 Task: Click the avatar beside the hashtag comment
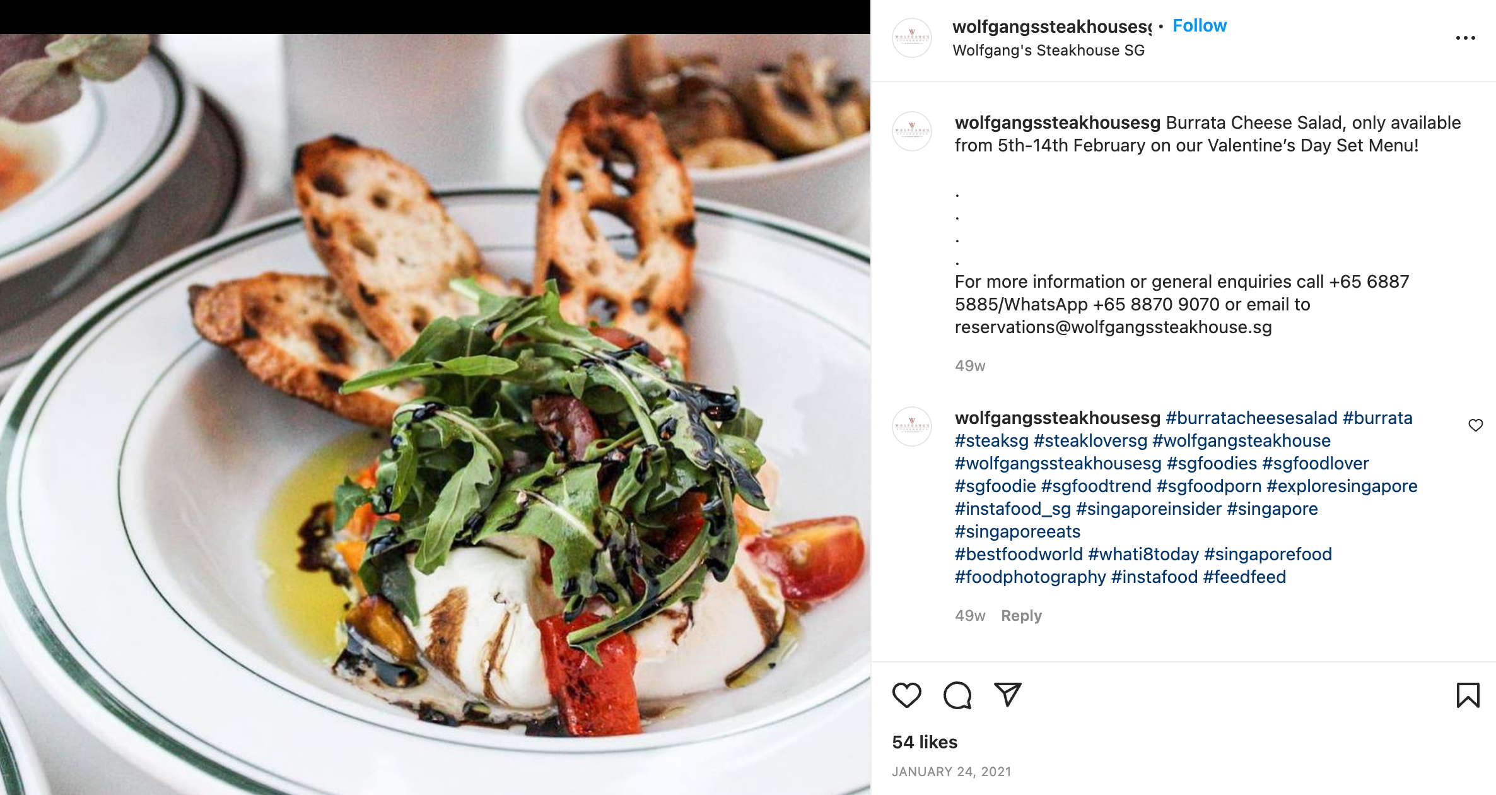point(912,427)
